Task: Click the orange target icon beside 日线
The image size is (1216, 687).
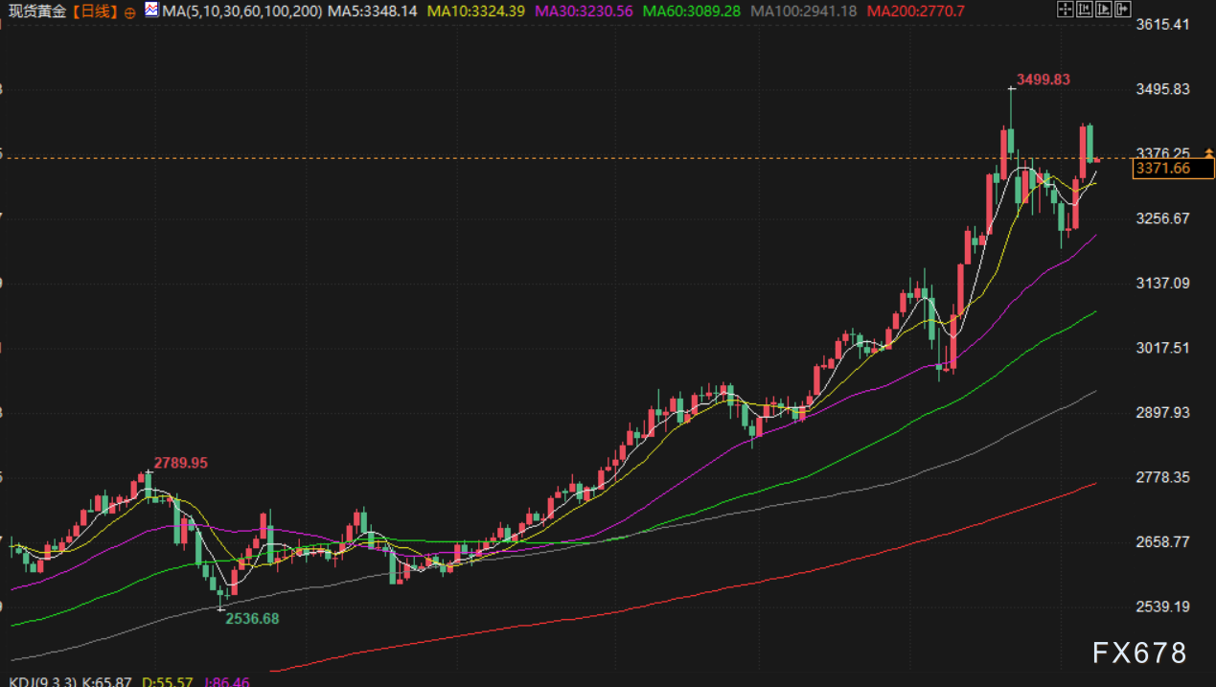Action: pos(130,11)
